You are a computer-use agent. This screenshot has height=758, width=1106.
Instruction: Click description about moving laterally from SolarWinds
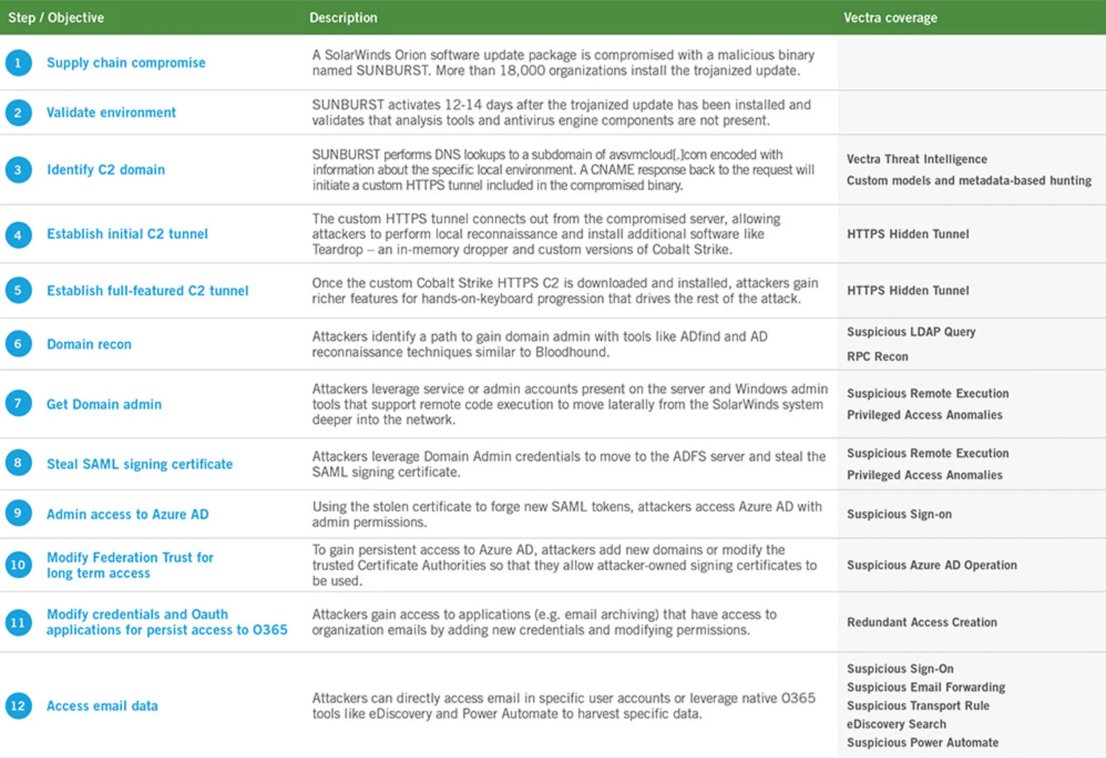tap(570, 404)
